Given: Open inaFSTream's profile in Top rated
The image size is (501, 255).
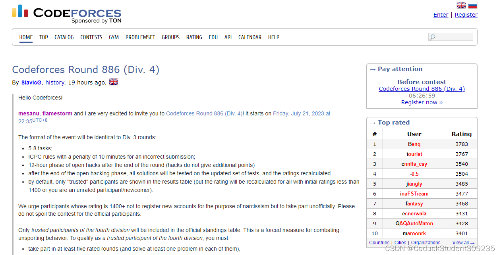Looking at the screenshot, I should tap(414, 194).
